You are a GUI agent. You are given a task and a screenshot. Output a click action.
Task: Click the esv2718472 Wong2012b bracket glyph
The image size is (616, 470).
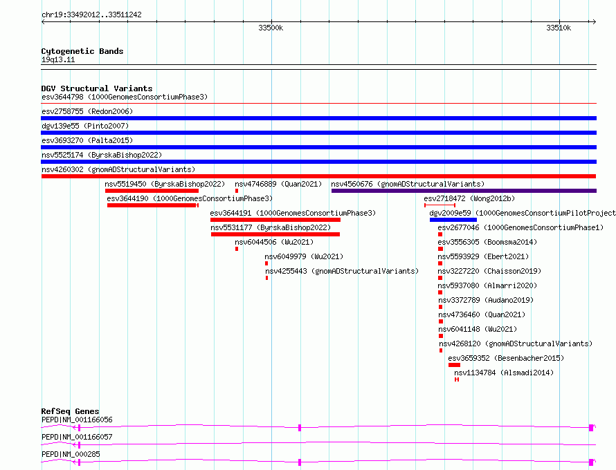click(440, 205)
